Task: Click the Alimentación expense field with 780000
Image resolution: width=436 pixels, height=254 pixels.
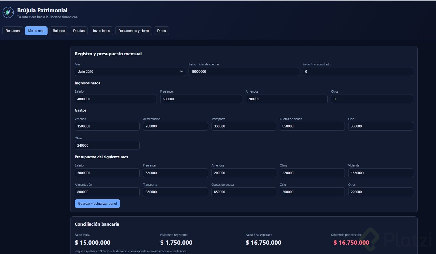Action: click(175, 126)
